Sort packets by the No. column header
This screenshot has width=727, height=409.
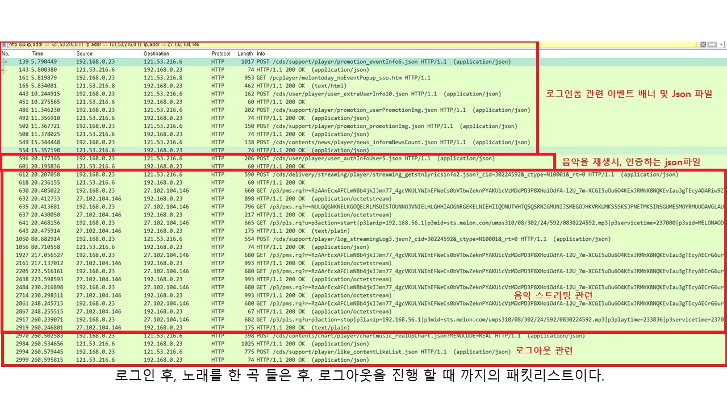15,53
